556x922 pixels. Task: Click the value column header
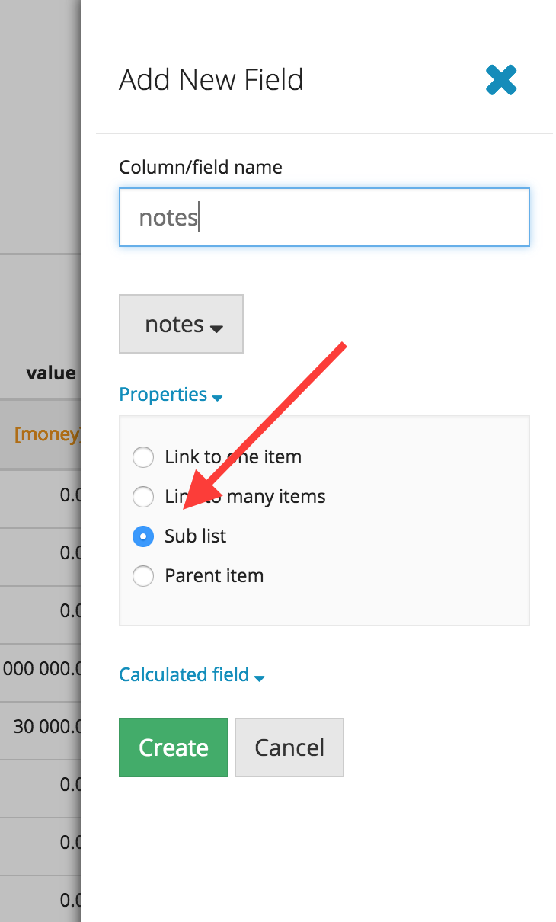pos(50,373)
